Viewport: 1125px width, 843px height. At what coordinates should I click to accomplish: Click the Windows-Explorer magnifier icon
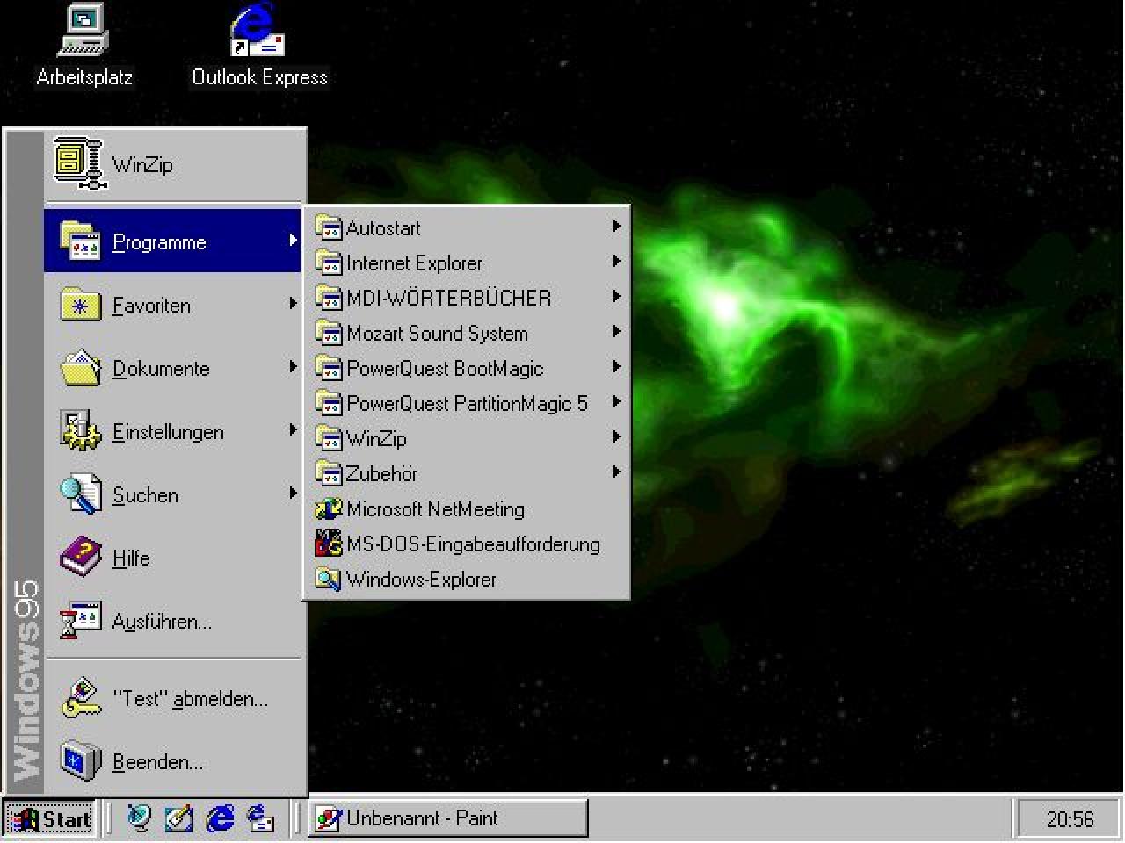click(x=328, y=579)
